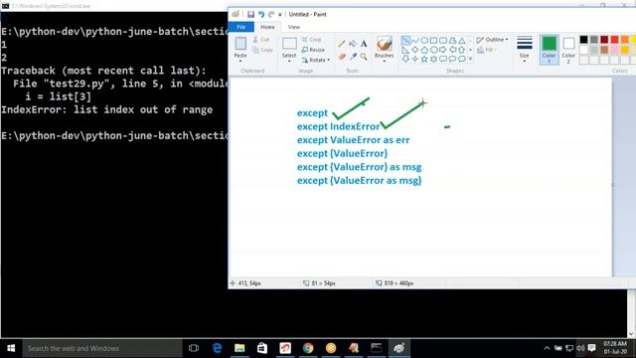Choose the Left arrow shape
Image resolution: width=636 pixels, height=358 pixels.
(x=452, y=50)
